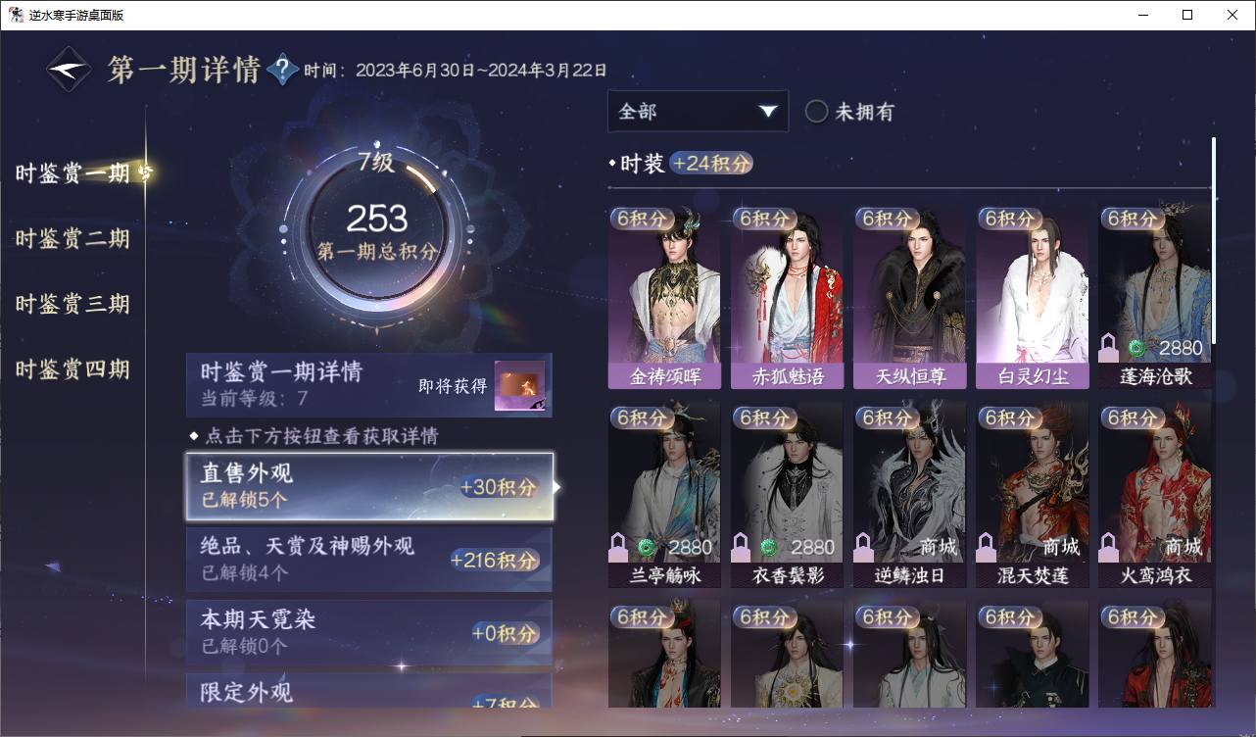Open the question mark help icon
The height and width of the screenshot is (737, 1256).
pos(282,70)
